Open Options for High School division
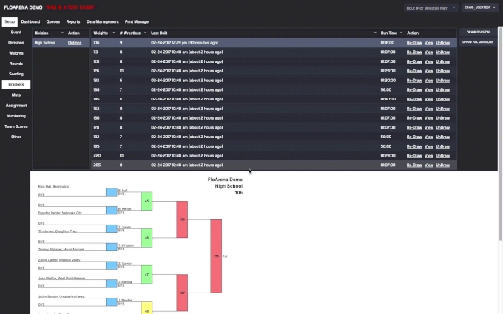 [75, 43]
